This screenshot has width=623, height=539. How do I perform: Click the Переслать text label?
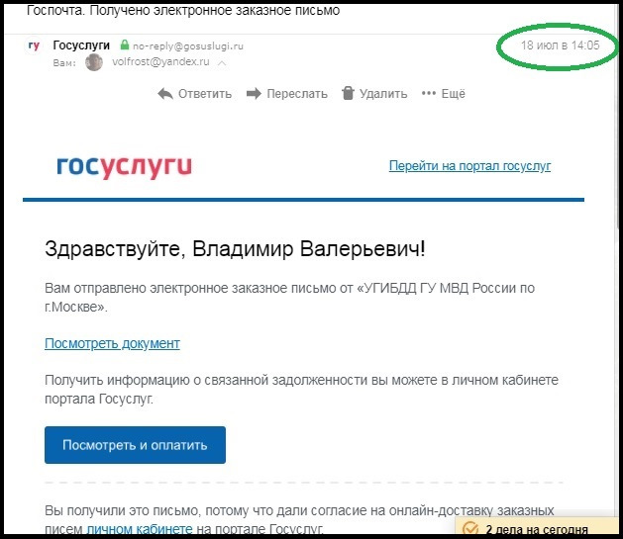pyautogui.click(x=297, y=94)
